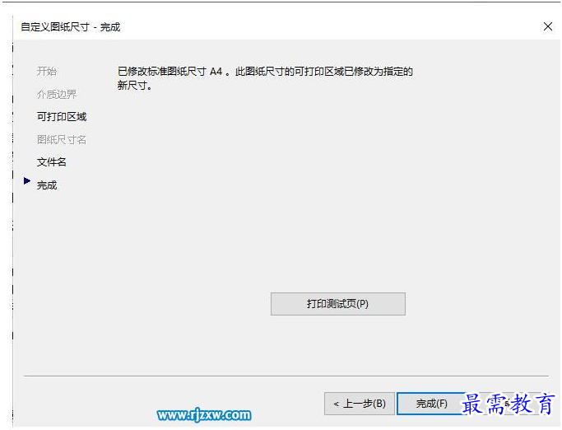Image resolution: width=562 pixels, height=430 pixels.
Task: Click the dialog title 自定义图纸尺寸 - 完成
Action: point(70,27)
